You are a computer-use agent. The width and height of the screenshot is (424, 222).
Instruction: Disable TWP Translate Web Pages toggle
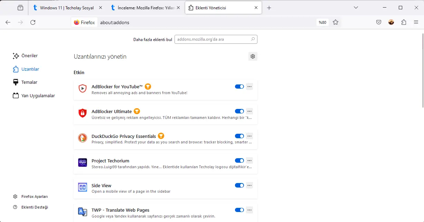pyautogui.click(x=239, y=210)
